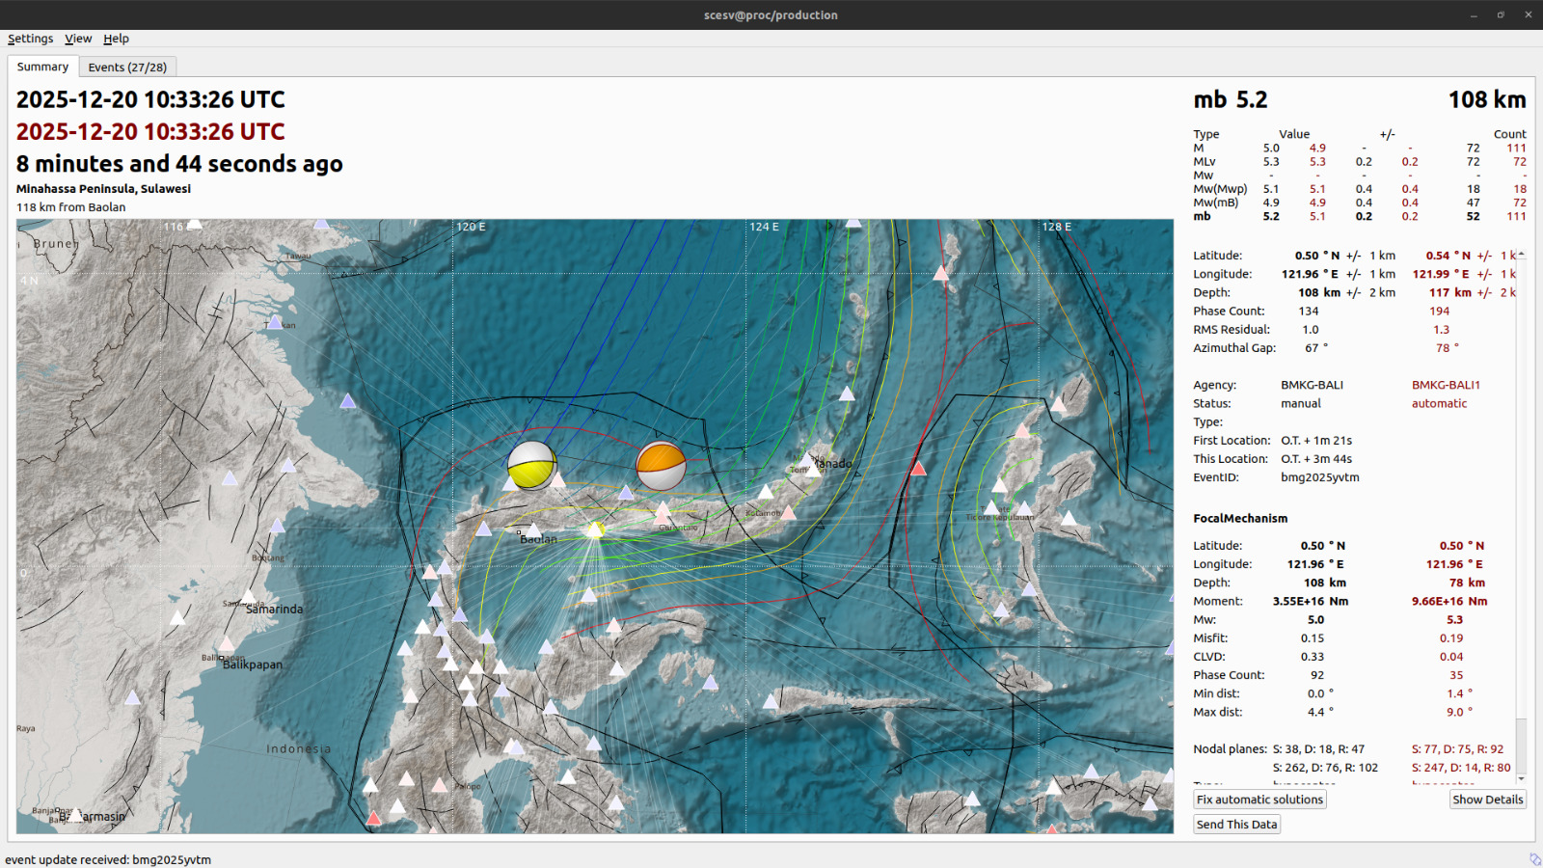Click the small square city marker at Baolan

point(519,532)
